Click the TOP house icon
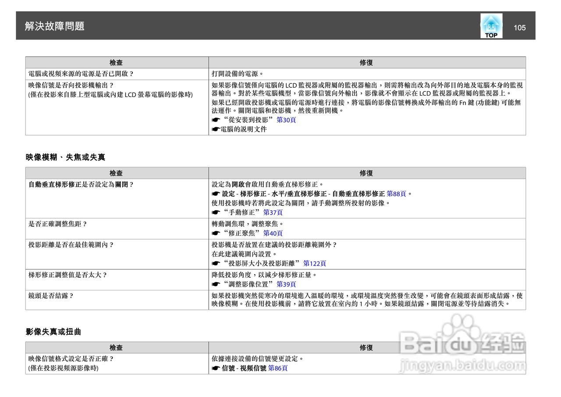This screenshot has width=561, height=397. point(491,26)
